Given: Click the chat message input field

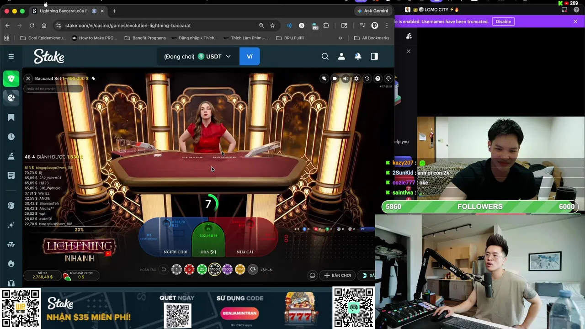Looking at the screenshot, I should (x=53, y=89).
